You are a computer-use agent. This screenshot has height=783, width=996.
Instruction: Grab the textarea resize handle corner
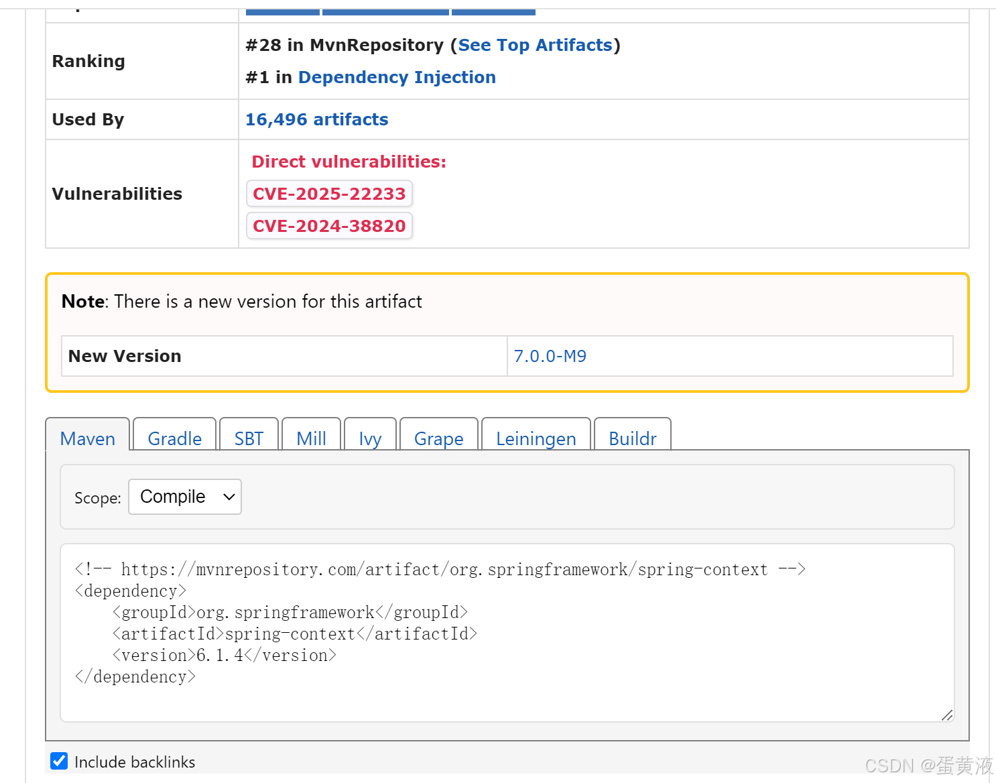pyautogui.click(x=946, y=715)
